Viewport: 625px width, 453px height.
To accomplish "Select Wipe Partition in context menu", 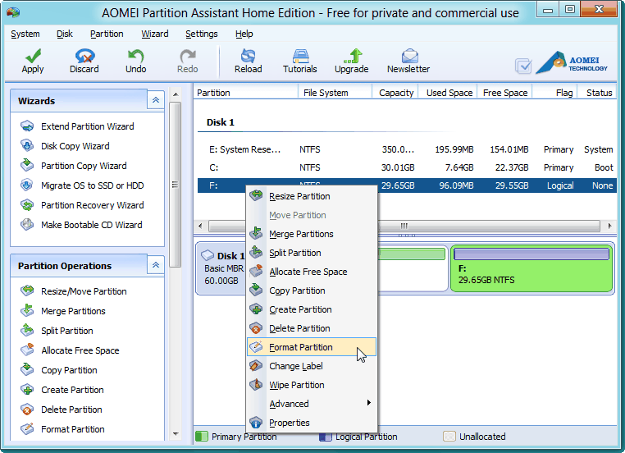I will pyautogui.click(x=312, y=385).
